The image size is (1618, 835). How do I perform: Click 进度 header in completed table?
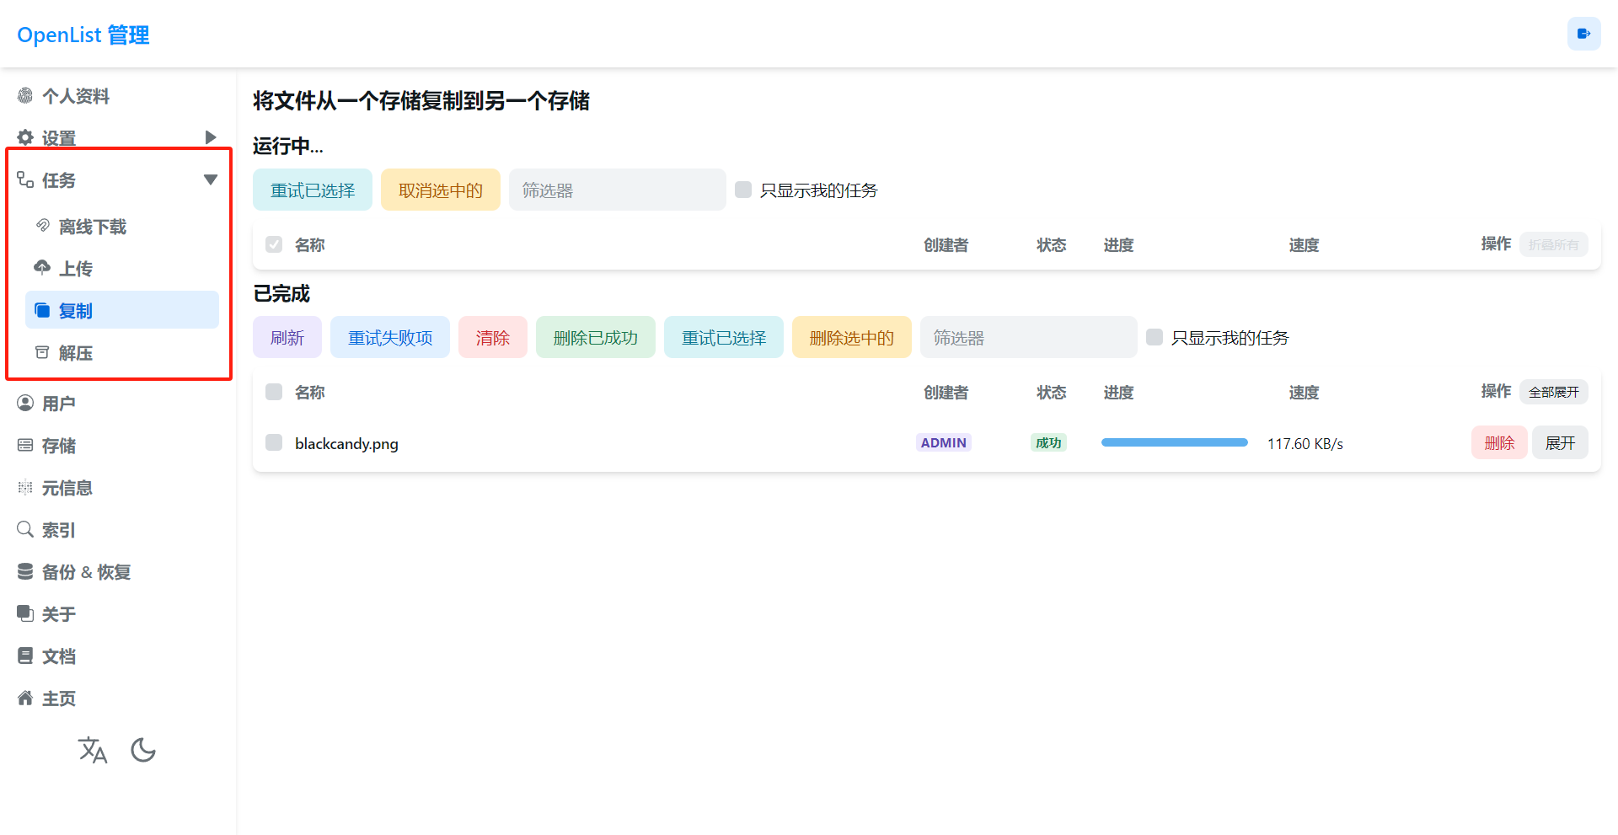[1118, 392]
